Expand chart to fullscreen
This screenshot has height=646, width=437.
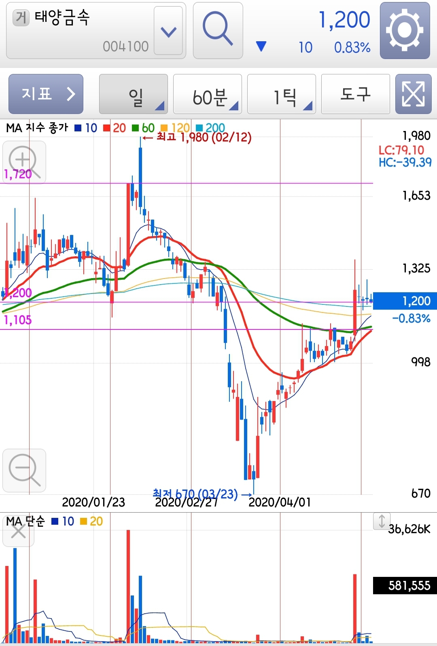[413, 94]
